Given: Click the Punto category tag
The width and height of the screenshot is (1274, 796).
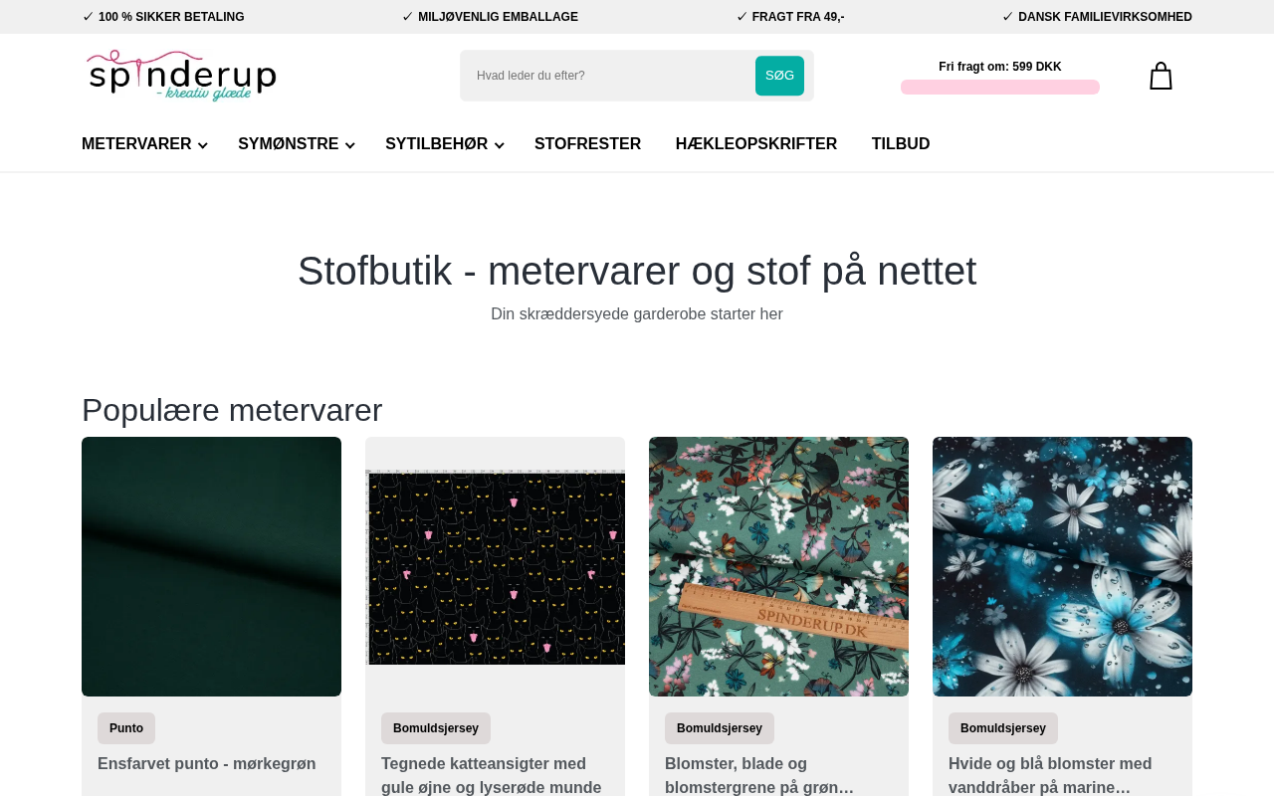Looking at the screenshot, I should [x=126, y=728].
